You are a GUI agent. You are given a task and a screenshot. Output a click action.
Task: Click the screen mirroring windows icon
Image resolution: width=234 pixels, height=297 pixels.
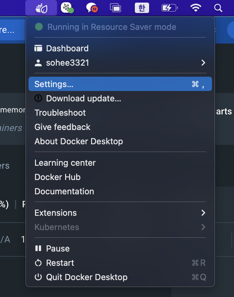[115, 8]
